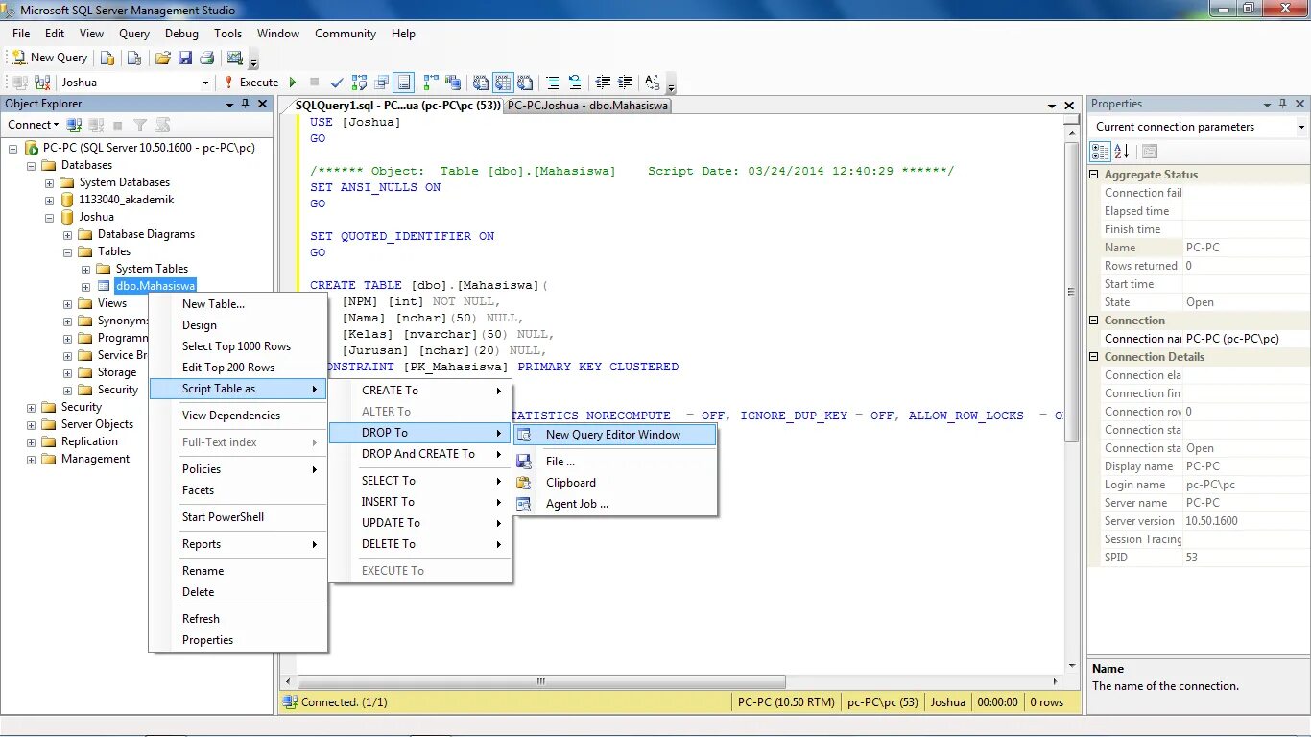This screenshot has width=1311, height=737.
Task: Choose New Query Editor Window
Action: pos(614,435)
